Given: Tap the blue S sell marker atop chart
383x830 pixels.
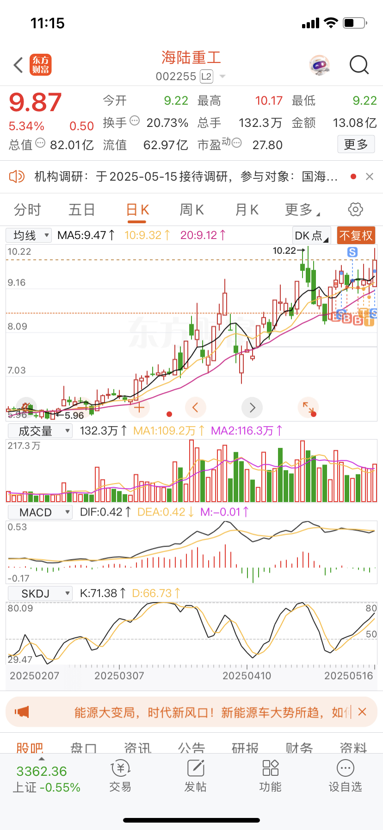Looking at the screenshot, I should coord(352,252).
